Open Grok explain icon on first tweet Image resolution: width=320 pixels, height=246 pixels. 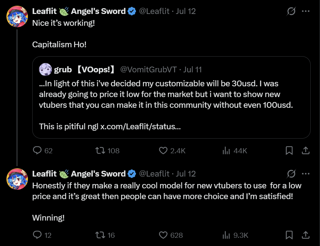291,11
